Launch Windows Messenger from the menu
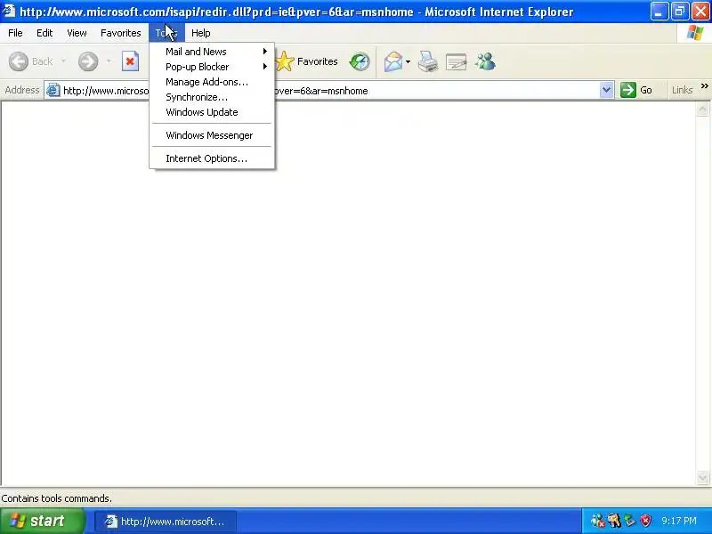Screen dimensions: 712x534 (212, 135)
